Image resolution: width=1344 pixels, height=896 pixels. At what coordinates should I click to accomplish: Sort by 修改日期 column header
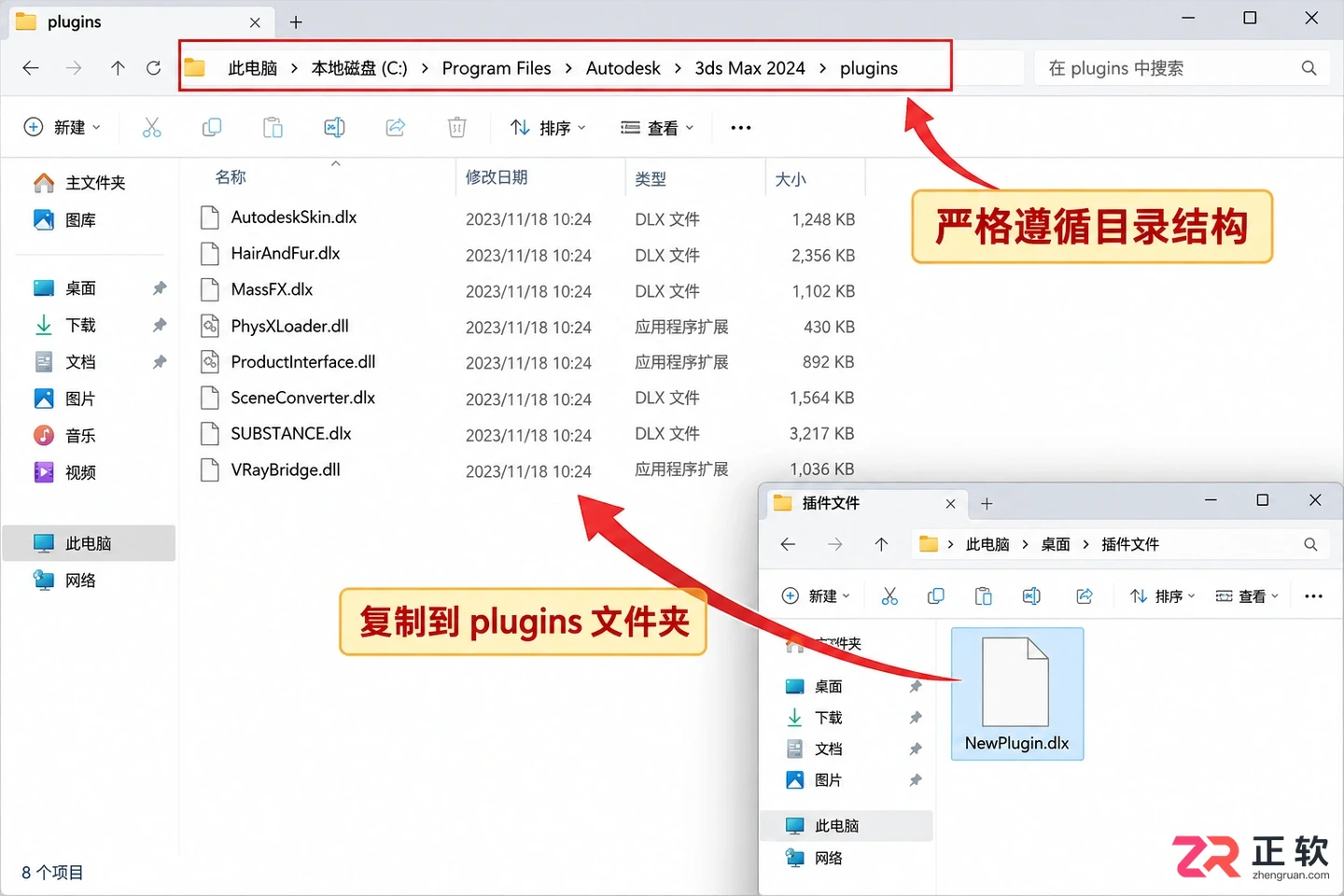click(x=497, y=177)
